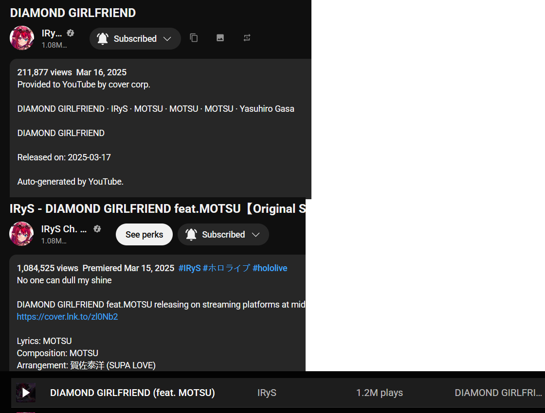
Task: Expand chevron on first Subscribed button
Action: click(167, 38)
